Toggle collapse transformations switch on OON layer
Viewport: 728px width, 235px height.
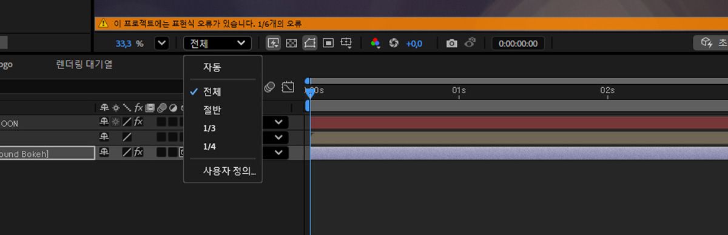pyautogui.click(x=116, y=122)
